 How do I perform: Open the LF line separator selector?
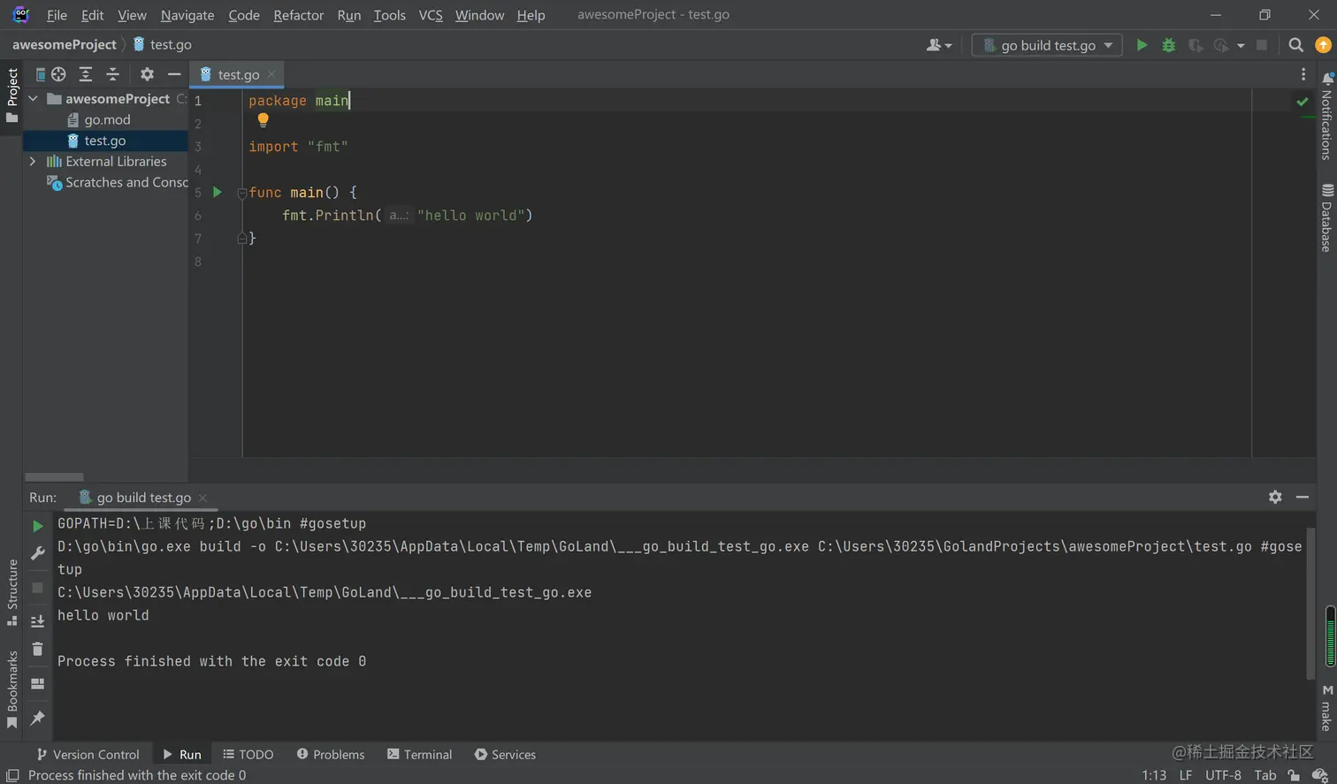[x=1186, y=775]
